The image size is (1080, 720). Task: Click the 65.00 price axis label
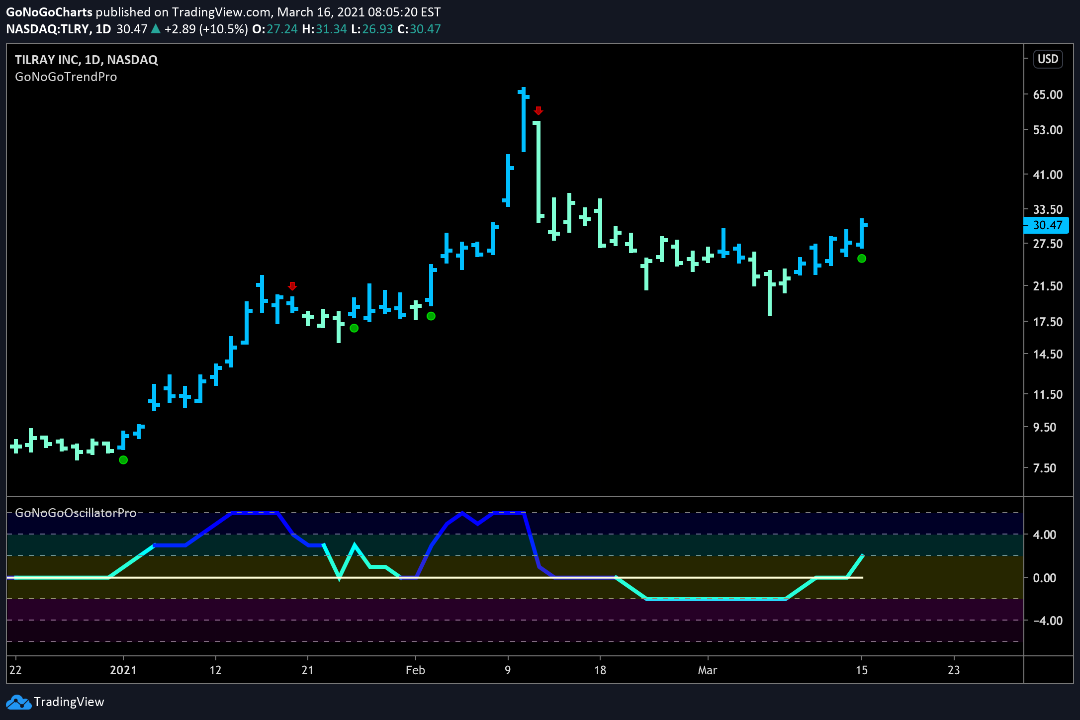pos(1048,94)
